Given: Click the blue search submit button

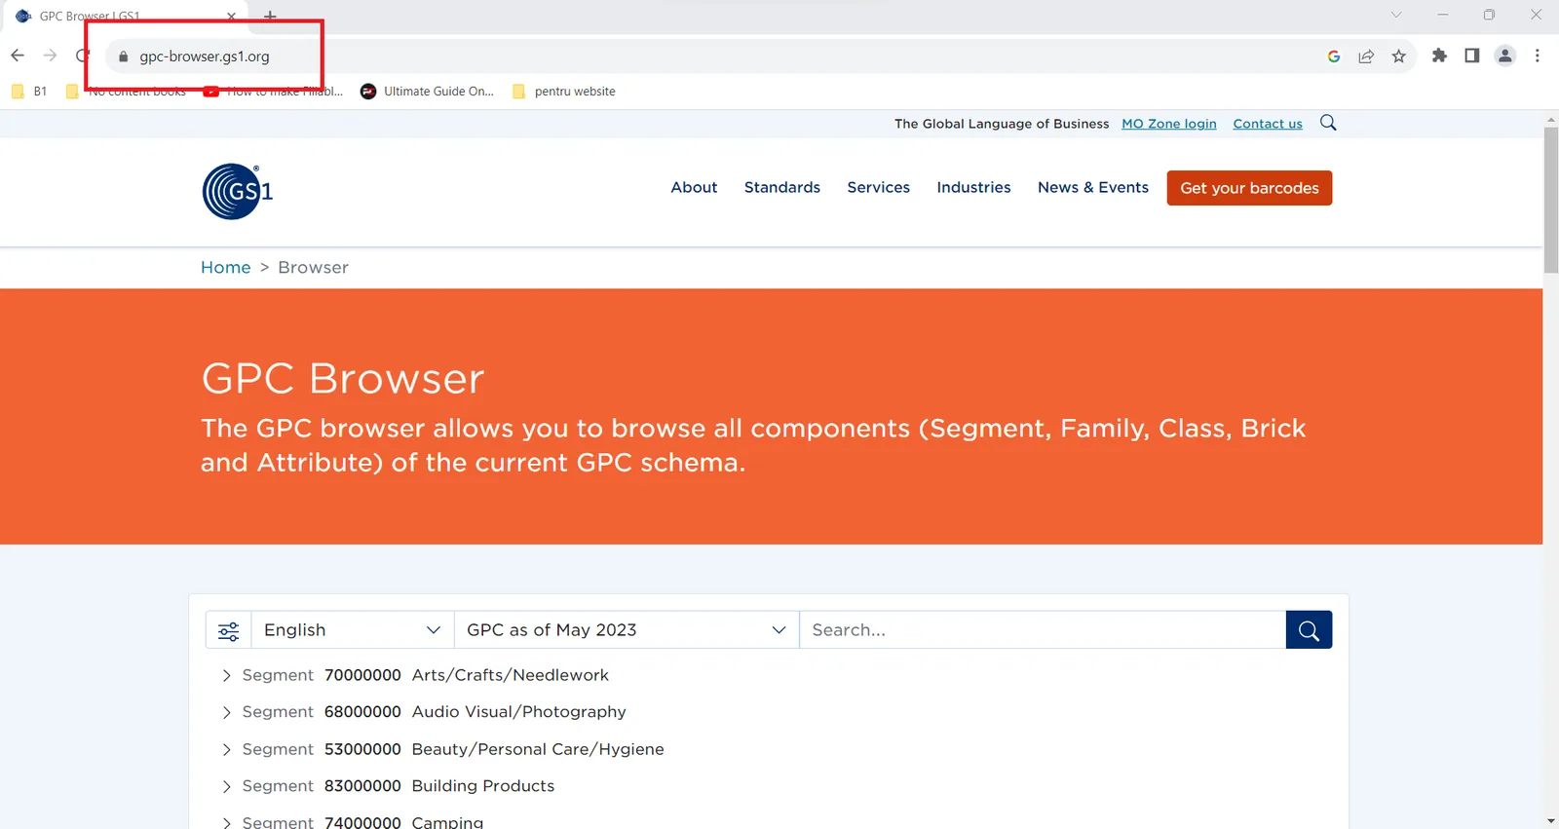Looking at the screenshot, I should [1309, 630].
